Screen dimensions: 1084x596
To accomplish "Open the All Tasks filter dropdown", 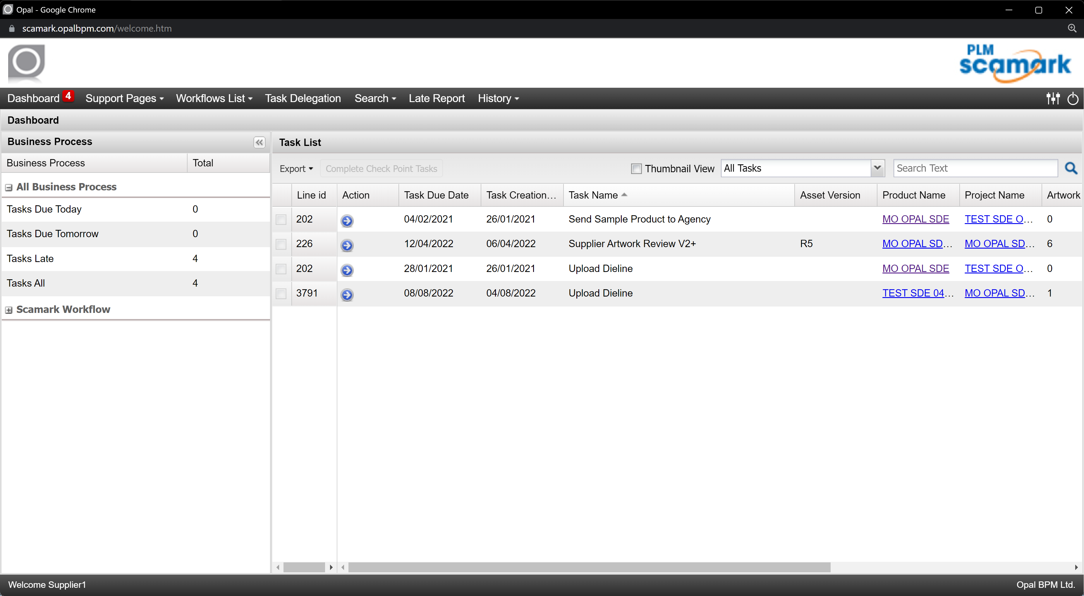I will 878,168.
